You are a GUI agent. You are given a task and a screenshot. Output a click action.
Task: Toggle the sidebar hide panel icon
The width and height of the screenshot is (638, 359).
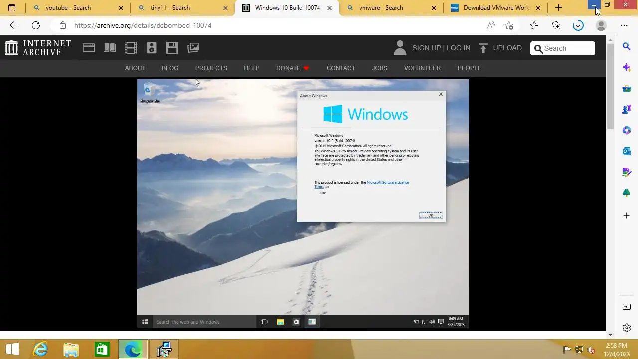627,307
